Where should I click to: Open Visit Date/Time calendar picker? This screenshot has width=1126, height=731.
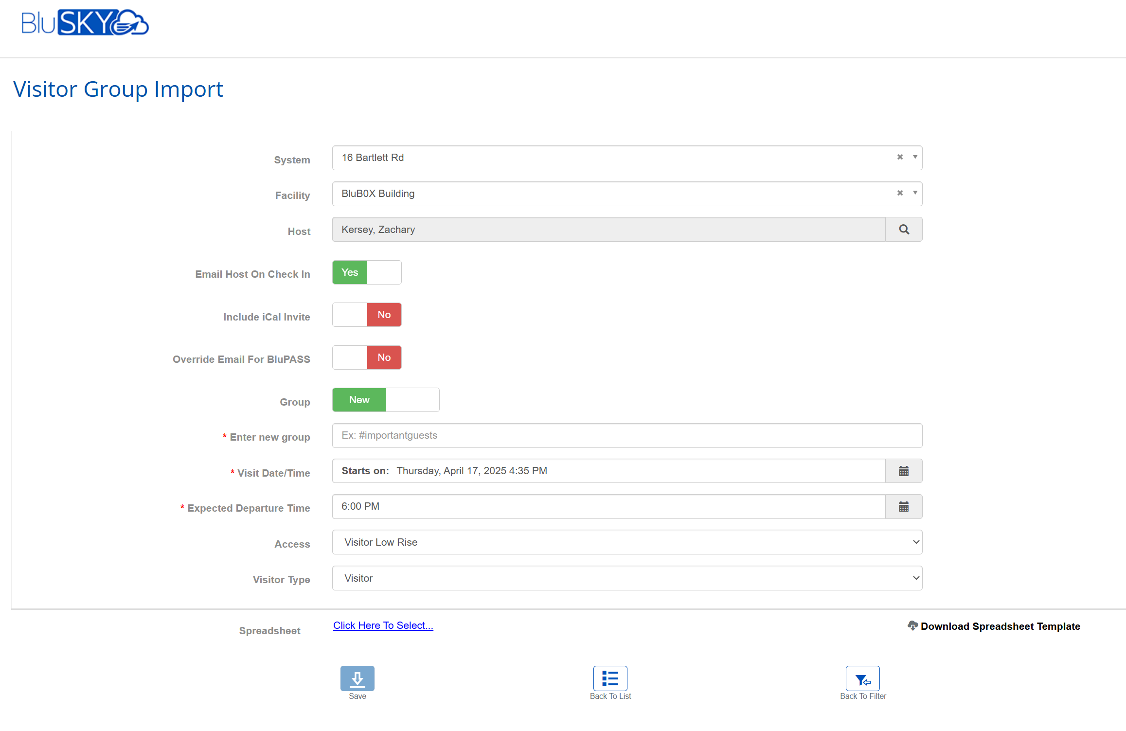click(x=904, y=471)
